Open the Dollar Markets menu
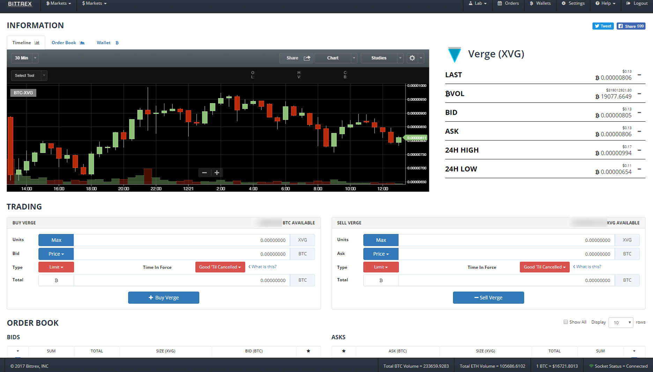 (94, 3)
